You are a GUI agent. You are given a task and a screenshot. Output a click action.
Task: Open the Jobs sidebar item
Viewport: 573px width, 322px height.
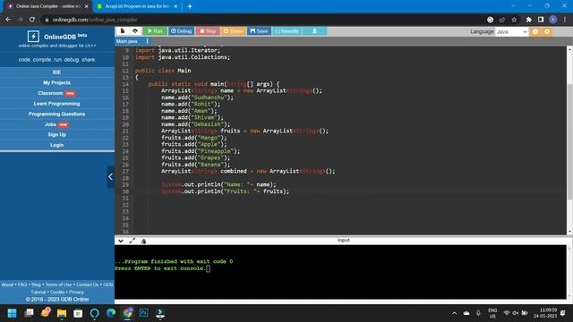point(56,124)
